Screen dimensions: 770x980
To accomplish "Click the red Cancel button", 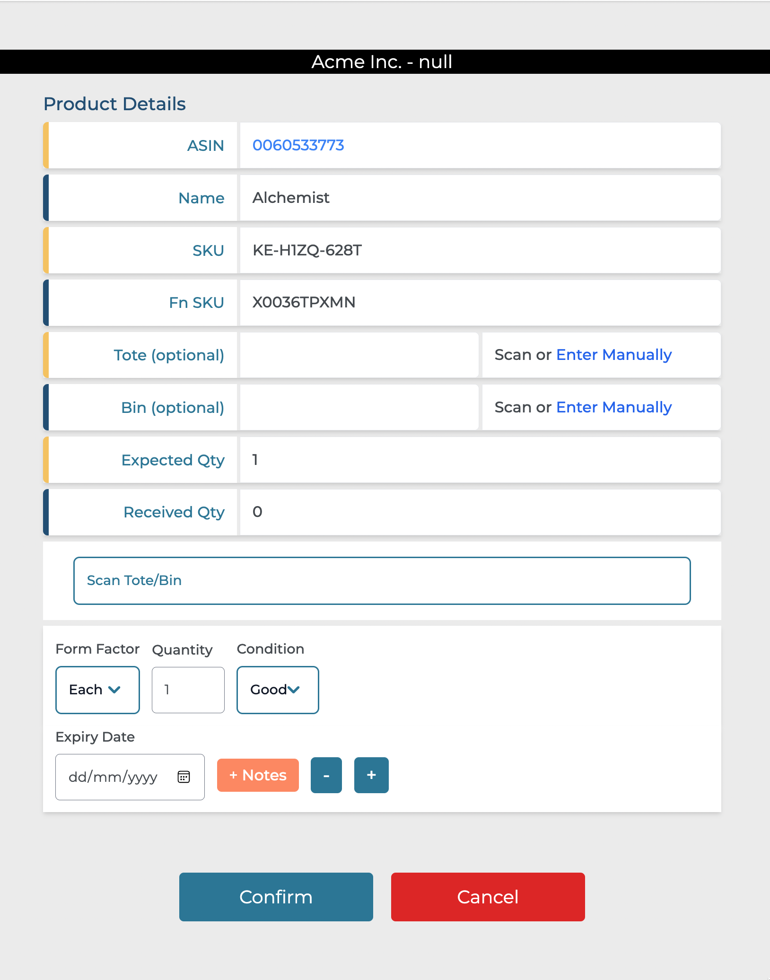I will 487,896.
